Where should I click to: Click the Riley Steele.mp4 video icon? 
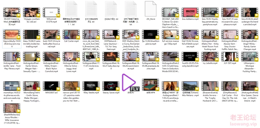point(91,86)
